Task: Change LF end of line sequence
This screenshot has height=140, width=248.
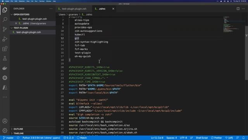Action: click(191, 138)
